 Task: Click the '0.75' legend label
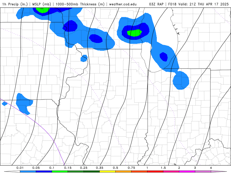pos(131,168)
